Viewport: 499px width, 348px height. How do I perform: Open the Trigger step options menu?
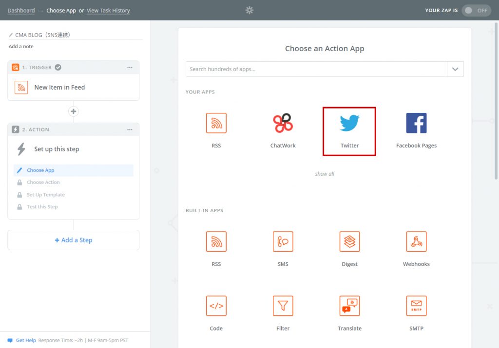(130, 68)
